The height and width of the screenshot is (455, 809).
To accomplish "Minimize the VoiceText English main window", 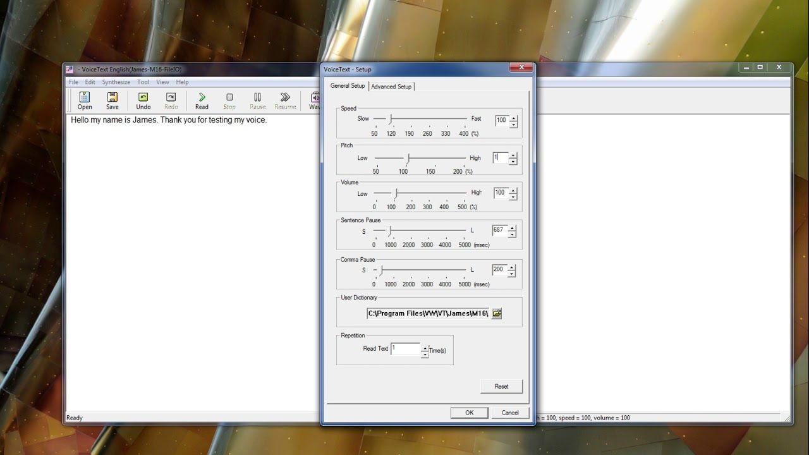I will pyautogui.click(x=748, y=67).
